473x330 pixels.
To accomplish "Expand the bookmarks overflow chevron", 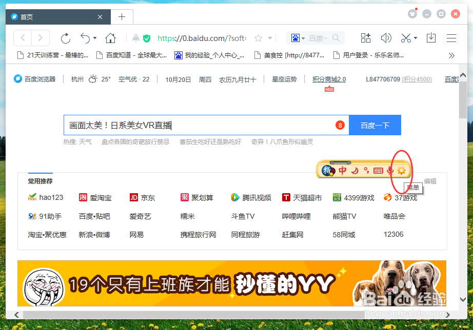I will pyautogui.click(x=451, y=55).
